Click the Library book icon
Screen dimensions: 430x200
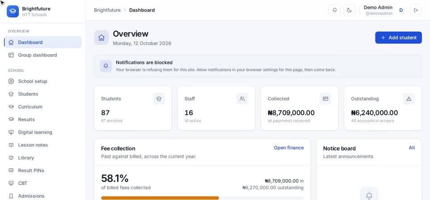[11, 158]
